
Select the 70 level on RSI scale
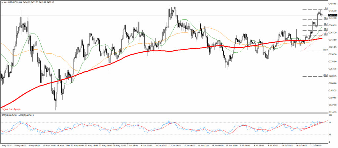[x=330, y=122]
